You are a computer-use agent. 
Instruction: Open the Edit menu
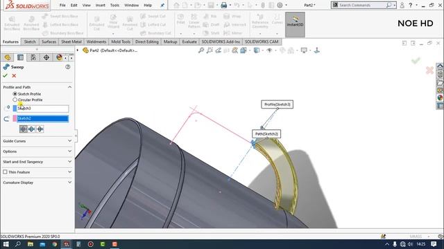coord(74,5)
